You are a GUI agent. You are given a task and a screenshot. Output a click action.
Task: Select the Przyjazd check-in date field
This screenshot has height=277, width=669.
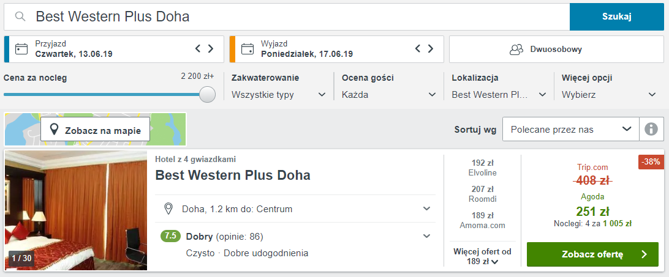[114, 49]
